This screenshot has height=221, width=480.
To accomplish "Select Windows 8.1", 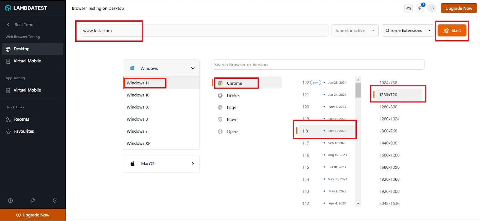I will [x=161, y=107].
